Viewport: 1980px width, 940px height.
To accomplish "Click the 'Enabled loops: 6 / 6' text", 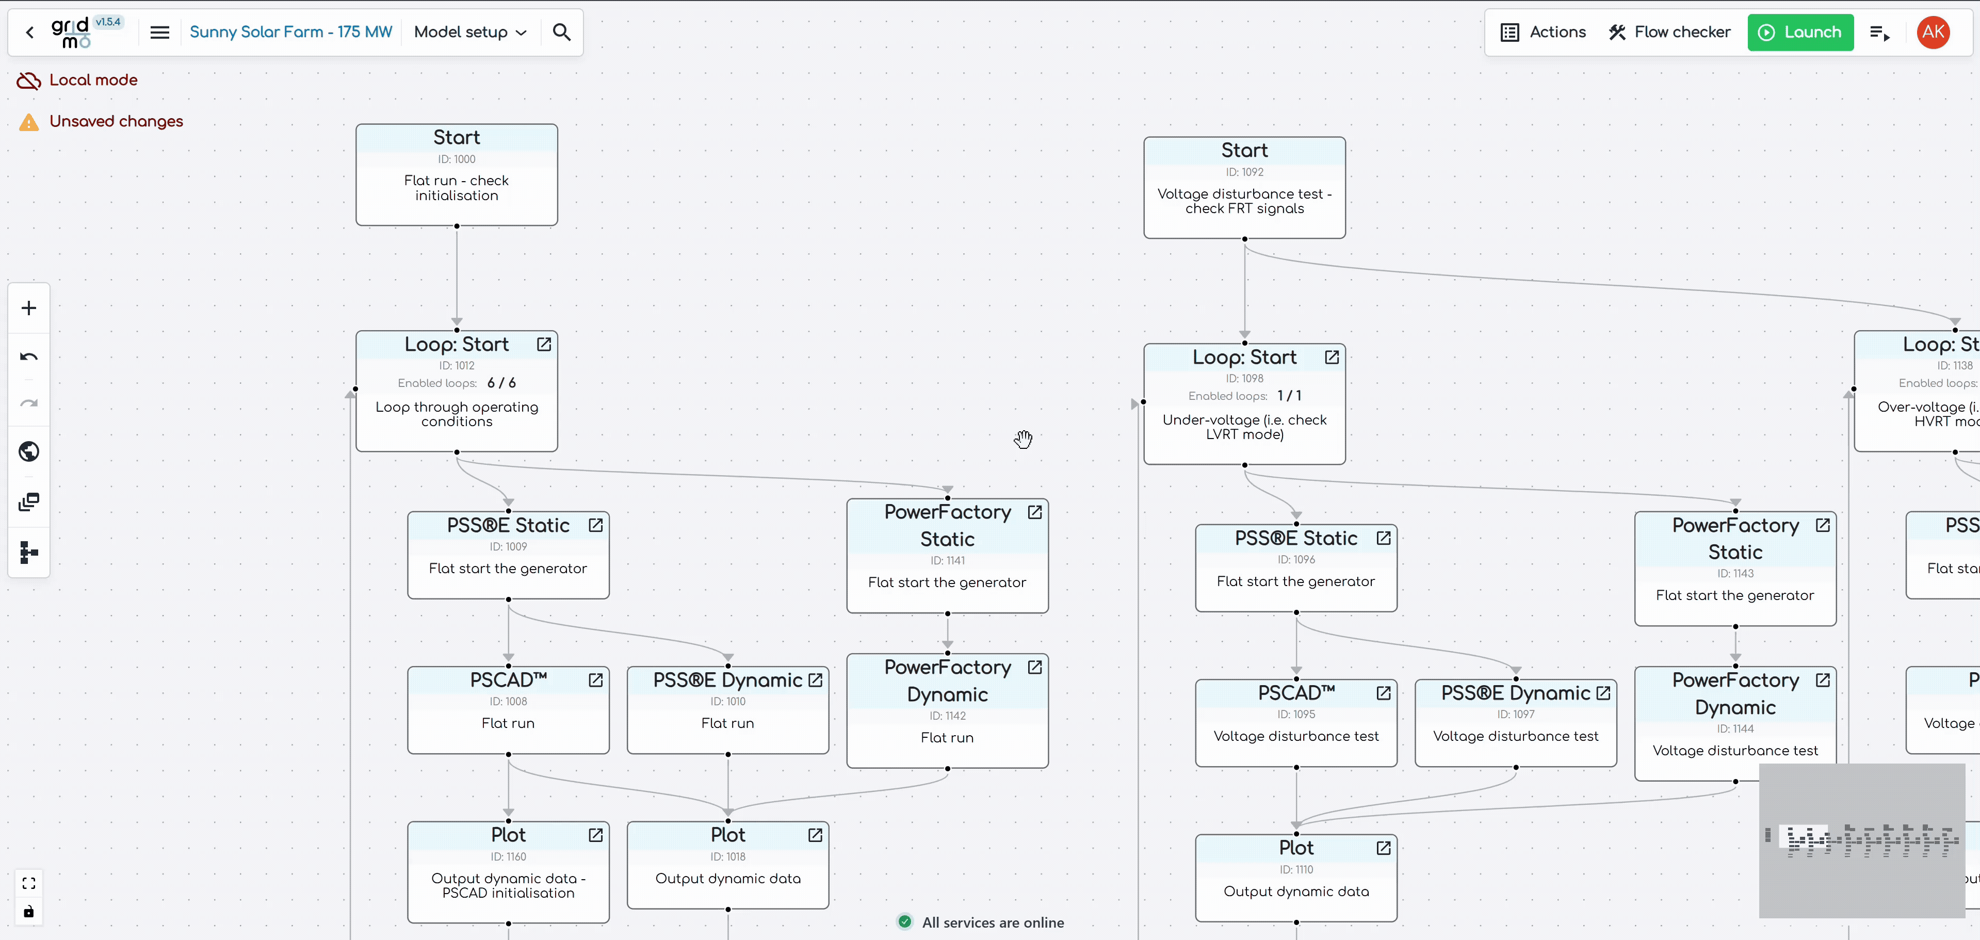I will coord(457,383).
